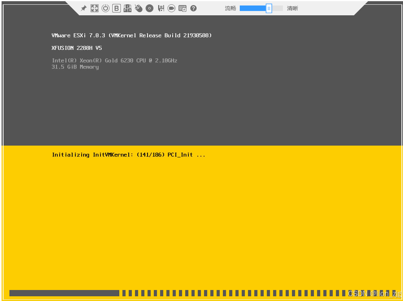Enter full screen mode
The image size is (403, 301).
tap(94, 8)
